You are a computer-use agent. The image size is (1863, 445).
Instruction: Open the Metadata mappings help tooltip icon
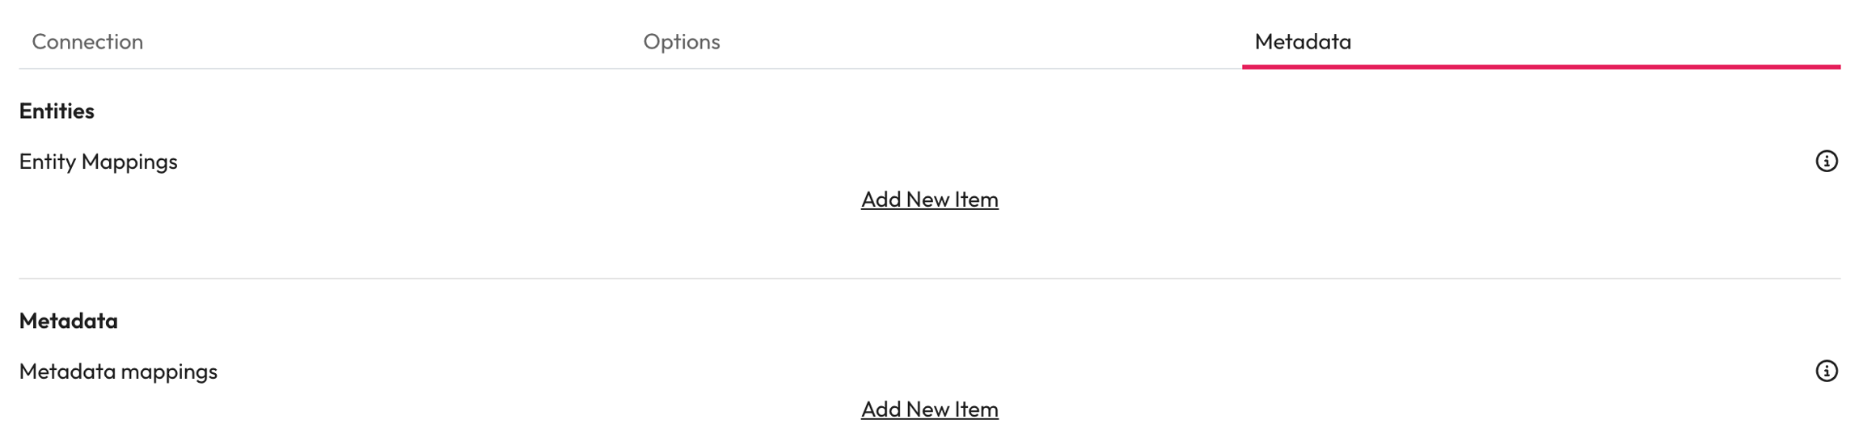[x=1826, y=371]
